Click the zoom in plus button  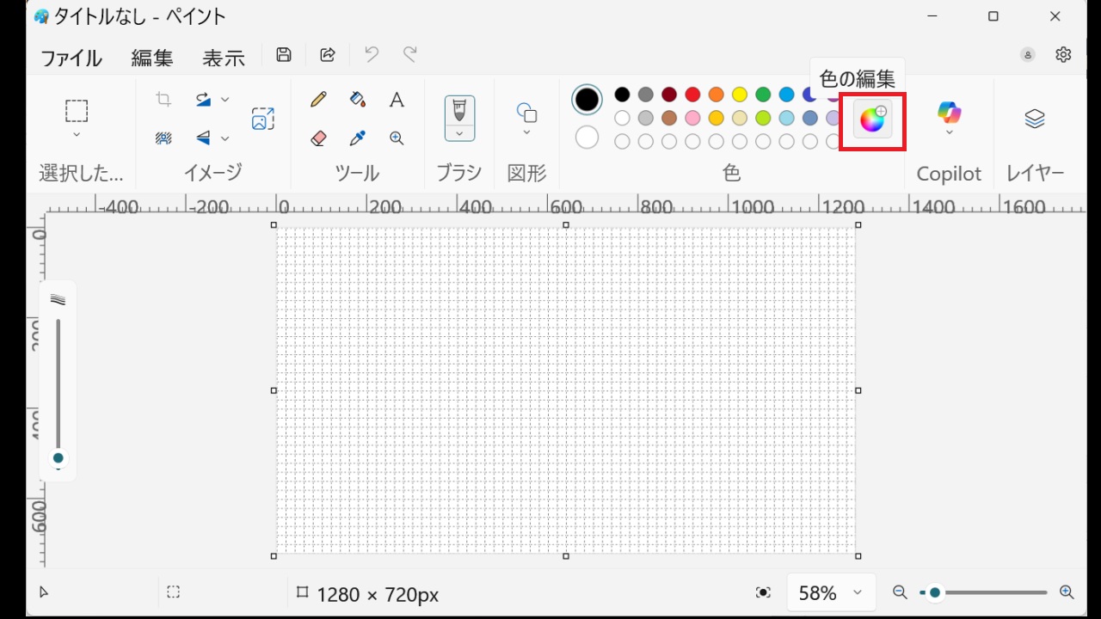pyautogui.click(x=1067, y=592)
